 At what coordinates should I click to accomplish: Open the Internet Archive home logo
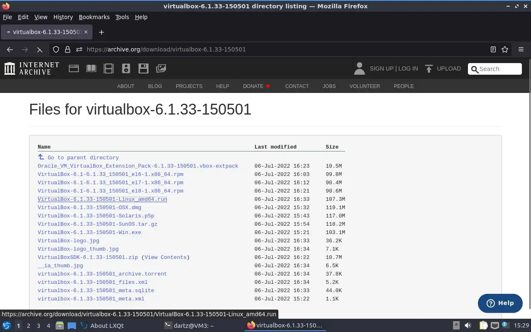click(32, 68)
